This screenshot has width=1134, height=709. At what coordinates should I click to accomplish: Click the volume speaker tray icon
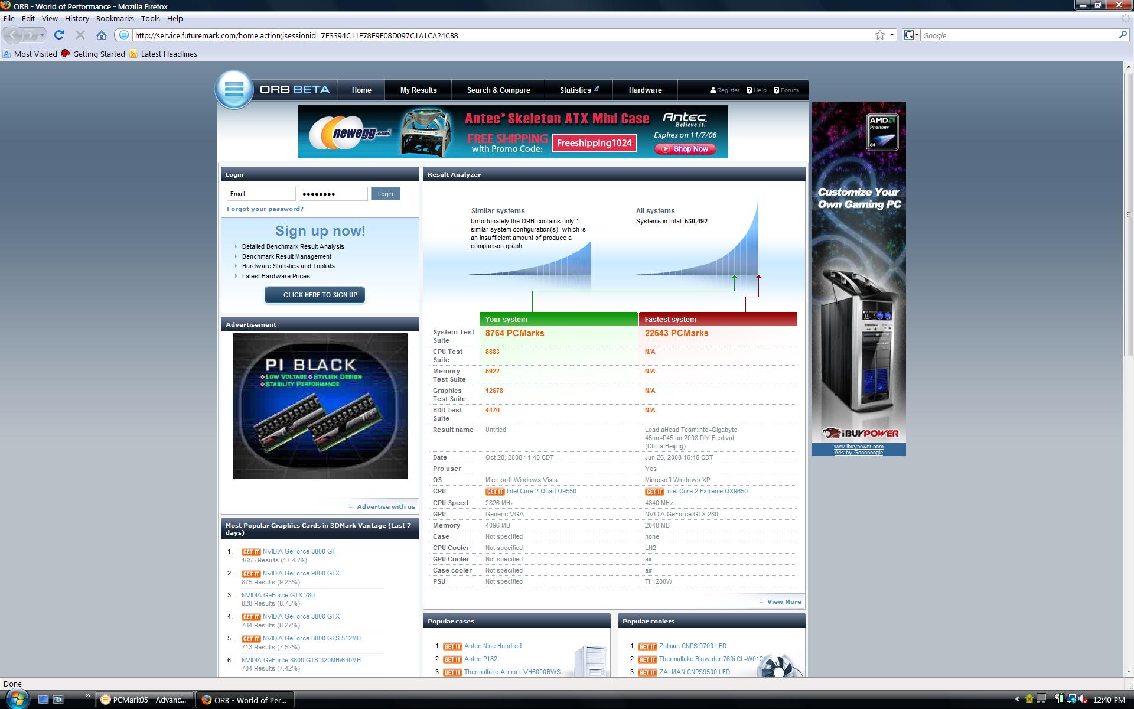1084,700
